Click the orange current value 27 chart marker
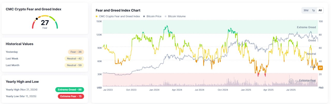 [x=320, y=68]
